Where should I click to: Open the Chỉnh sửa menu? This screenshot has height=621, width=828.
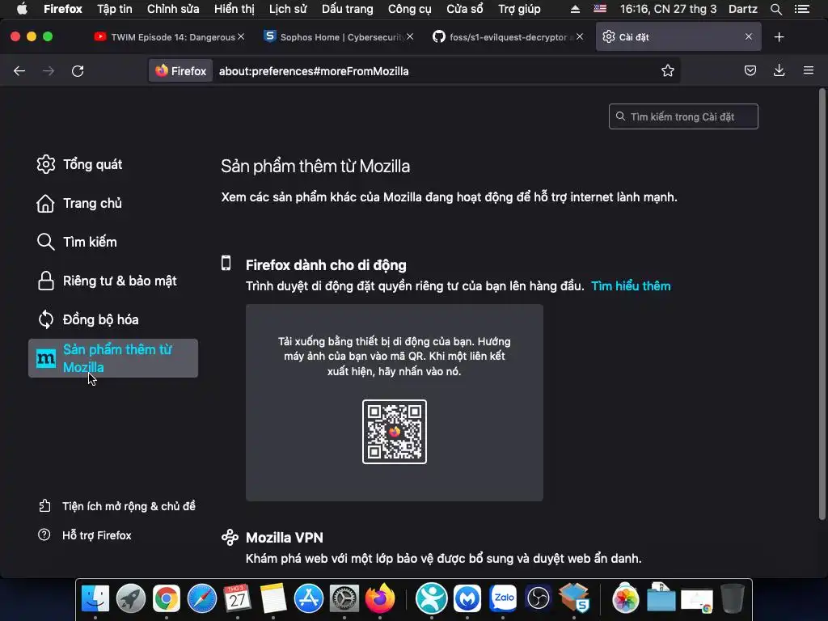tap(173, 9)
